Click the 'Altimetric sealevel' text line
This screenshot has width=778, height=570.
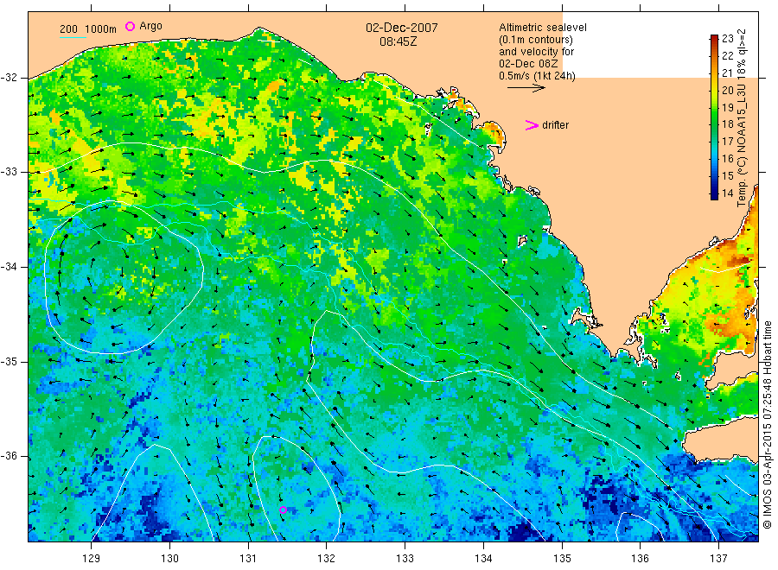(543, 28)
